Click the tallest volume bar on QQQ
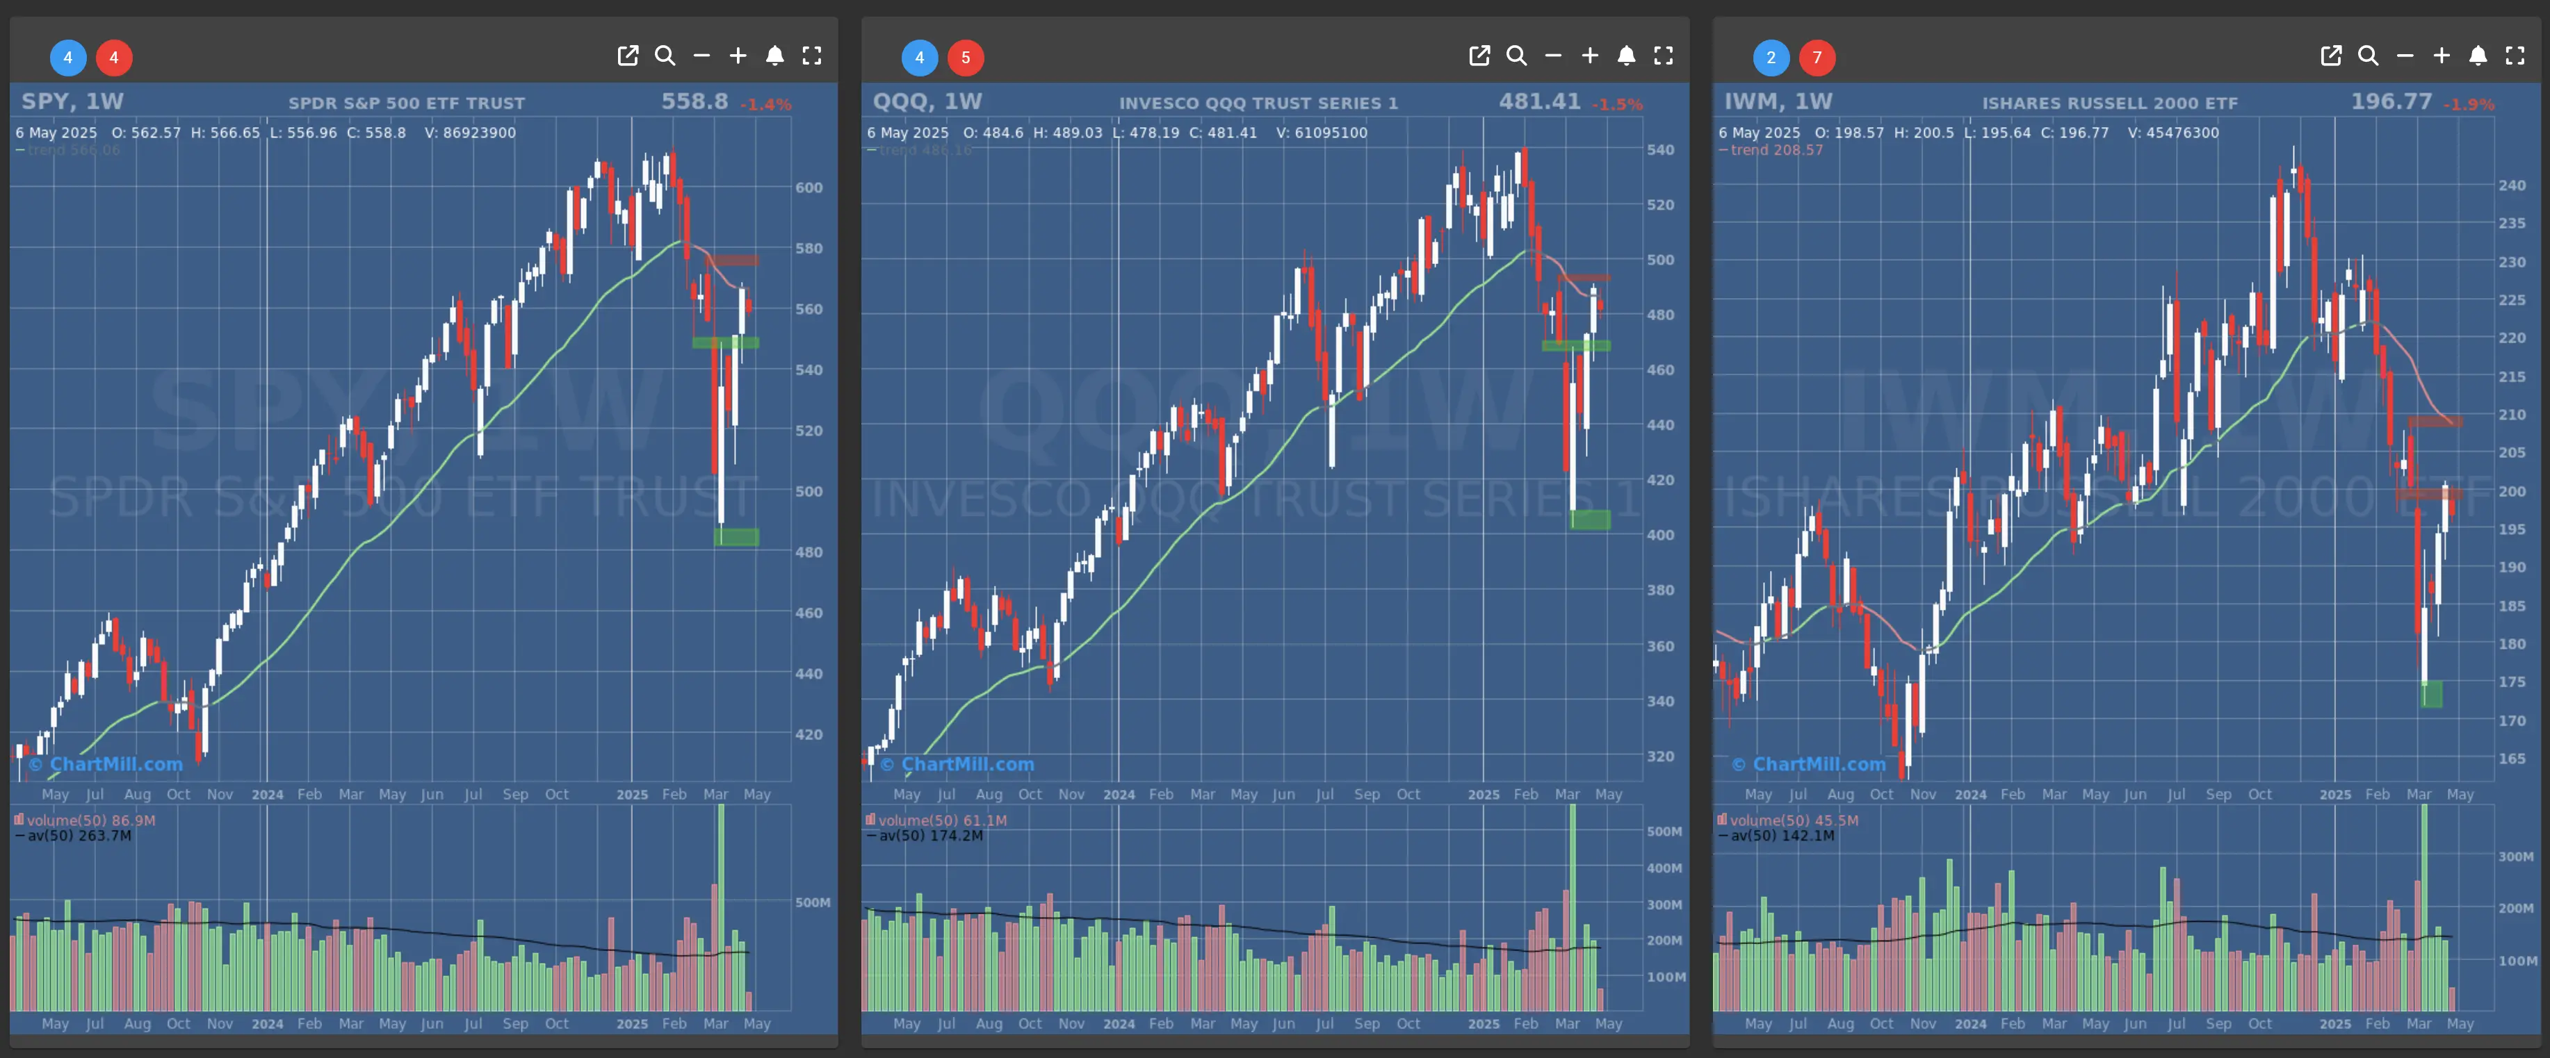Screen dimensions: 2550x1058 click(1572, 908)
